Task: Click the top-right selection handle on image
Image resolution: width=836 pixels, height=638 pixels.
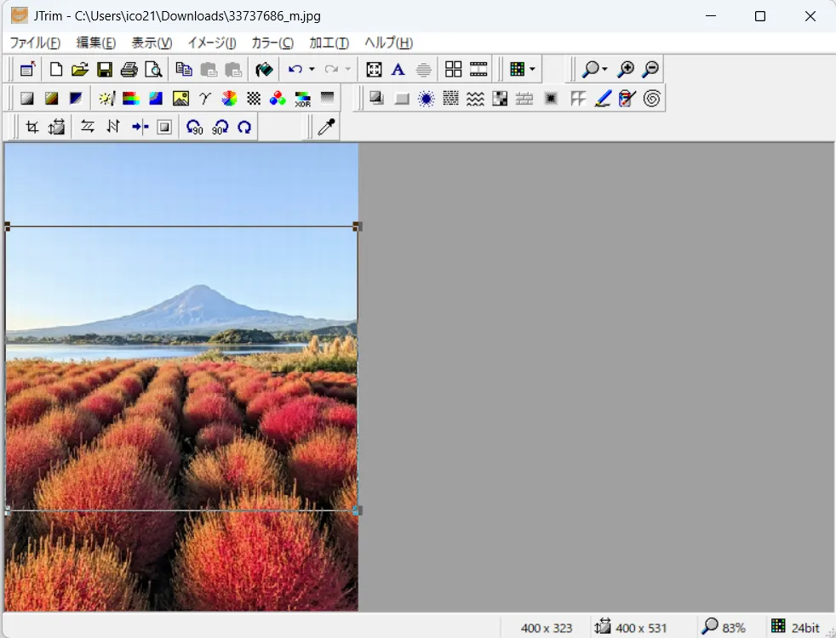Action: point(358,226)
